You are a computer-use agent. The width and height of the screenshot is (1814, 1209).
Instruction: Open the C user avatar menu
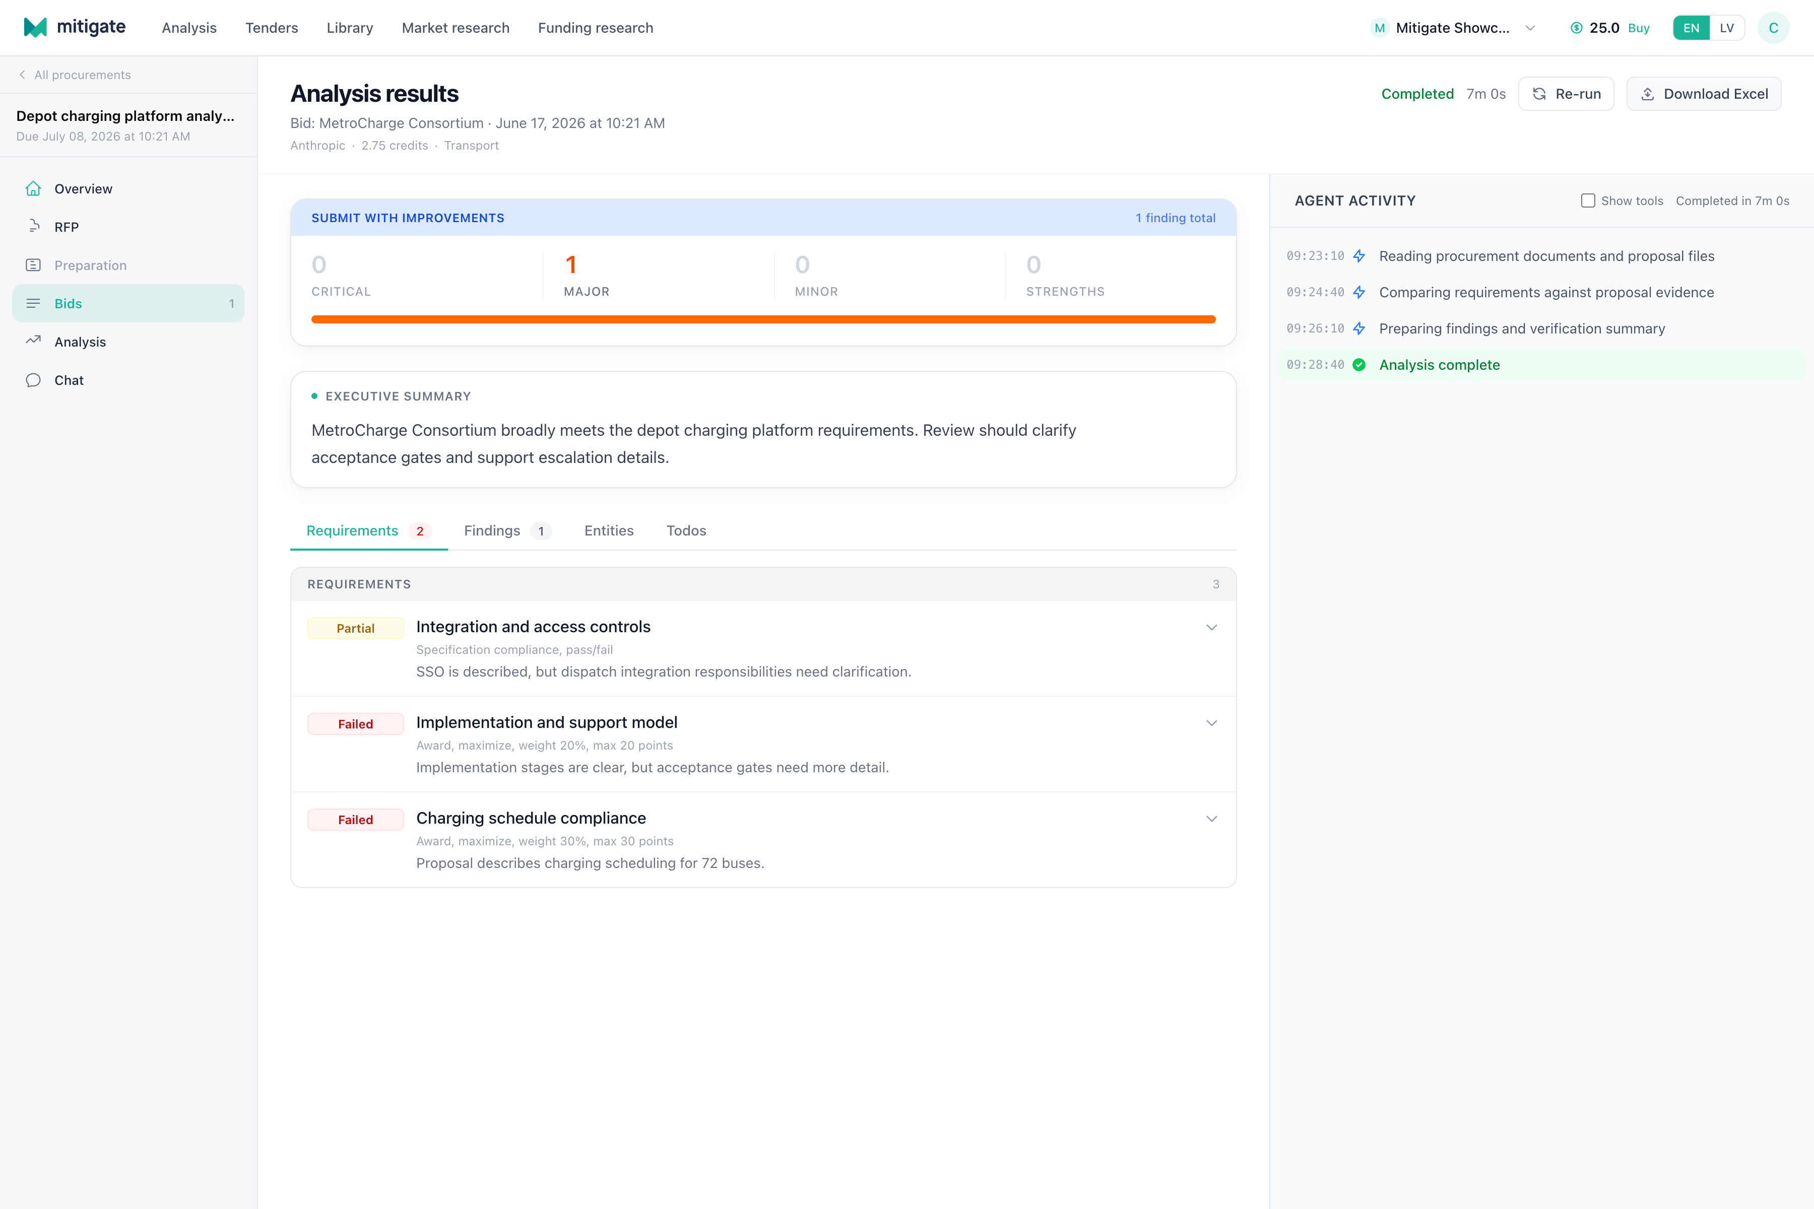tap(1773, 28)
